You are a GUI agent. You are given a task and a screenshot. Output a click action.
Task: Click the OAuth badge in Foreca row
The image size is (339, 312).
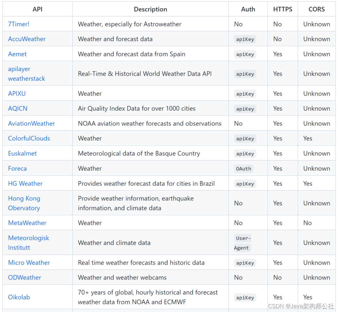[x=244, y=169]
